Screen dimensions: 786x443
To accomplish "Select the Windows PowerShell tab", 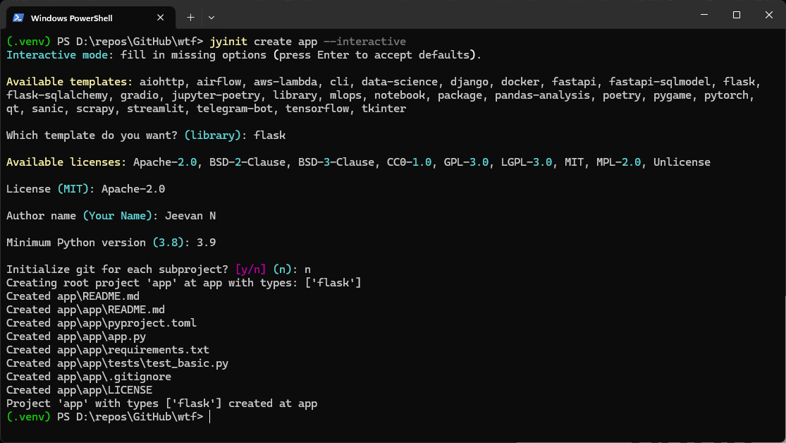I will [x=78, y=17].
